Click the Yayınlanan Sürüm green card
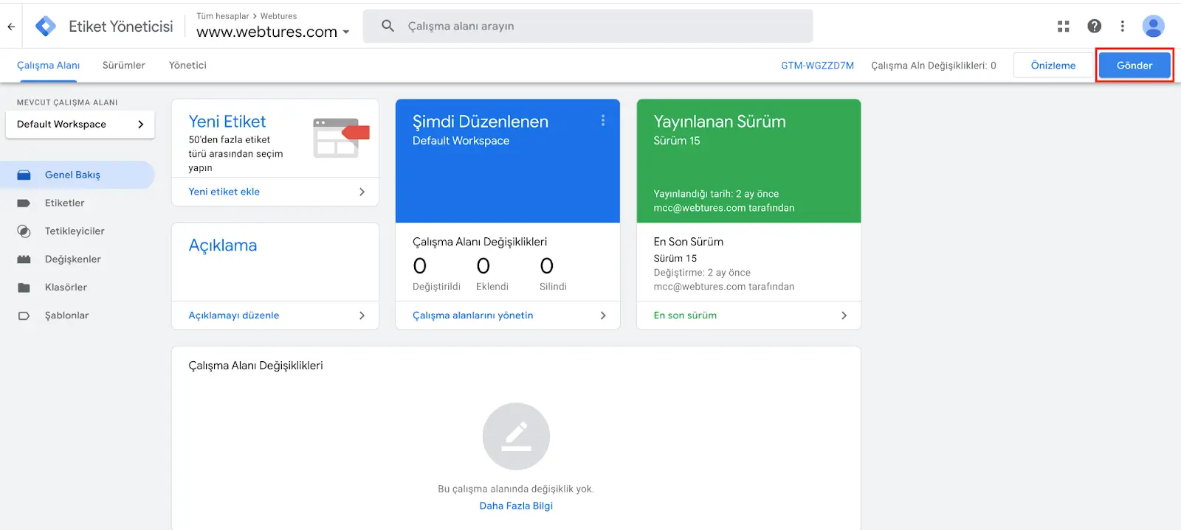Image resolution: width=1181 pixels, height=530 pixels. coord(748,161)
